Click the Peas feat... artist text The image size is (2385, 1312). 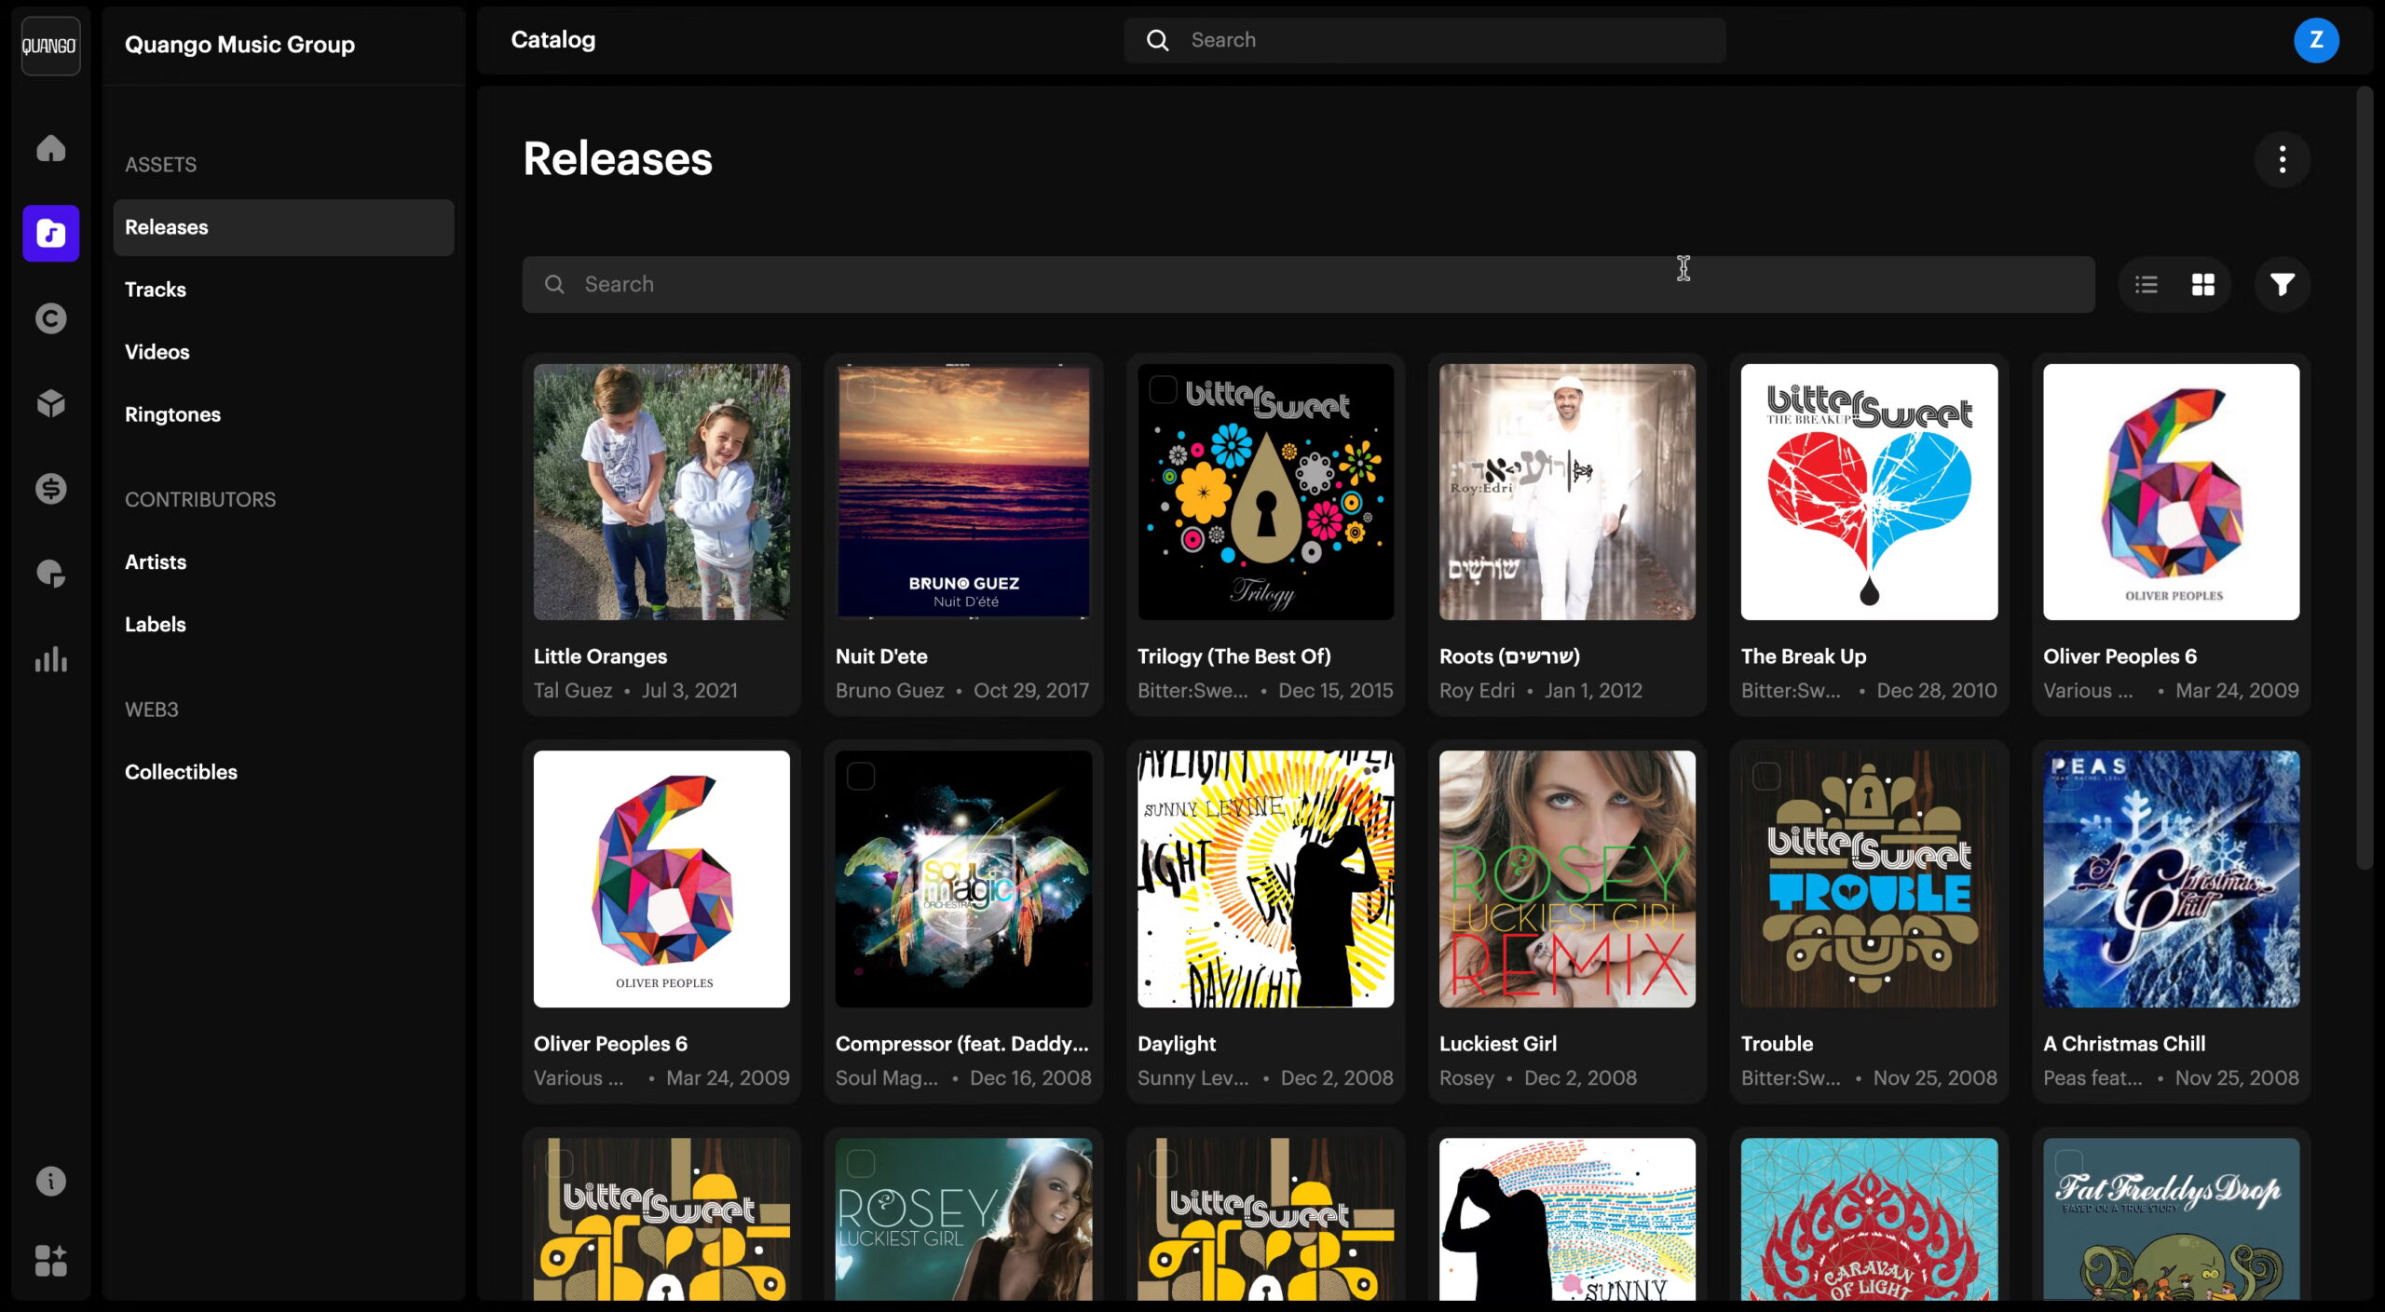pyautogui.click(x=2092, y=1078)
